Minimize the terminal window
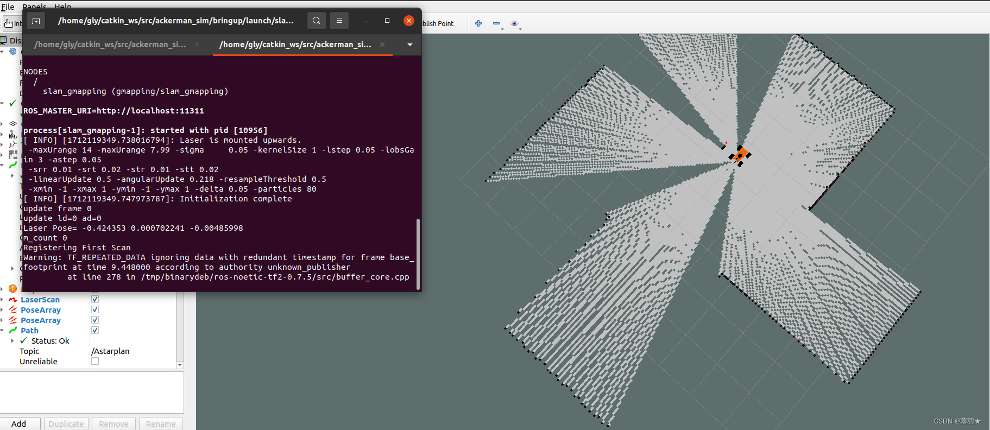The height and width of the screenshot is (430, 990). pyautogui.click(x=365, y=21)
